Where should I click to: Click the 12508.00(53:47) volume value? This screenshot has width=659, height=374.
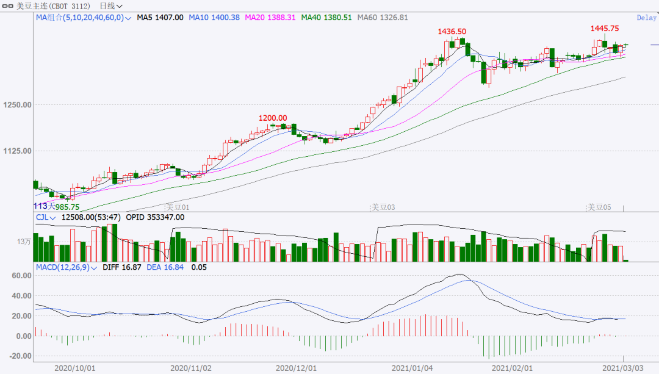(91, 217)
